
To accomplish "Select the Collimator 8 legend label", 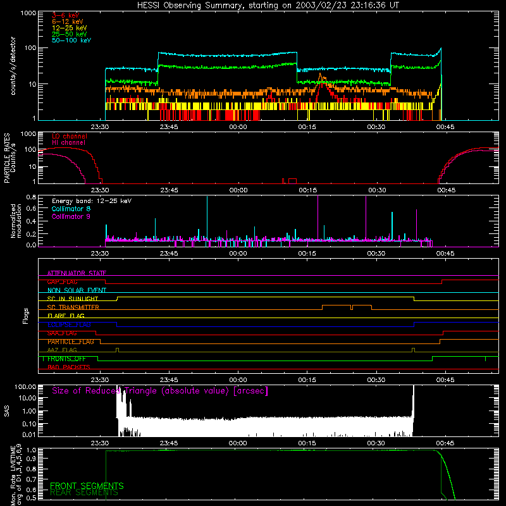I will 71,209.
